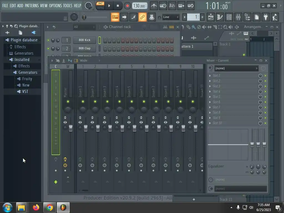Click the browser all-files pages icon
This screenshot has height=213, width=284.
[x=21, y=33]
